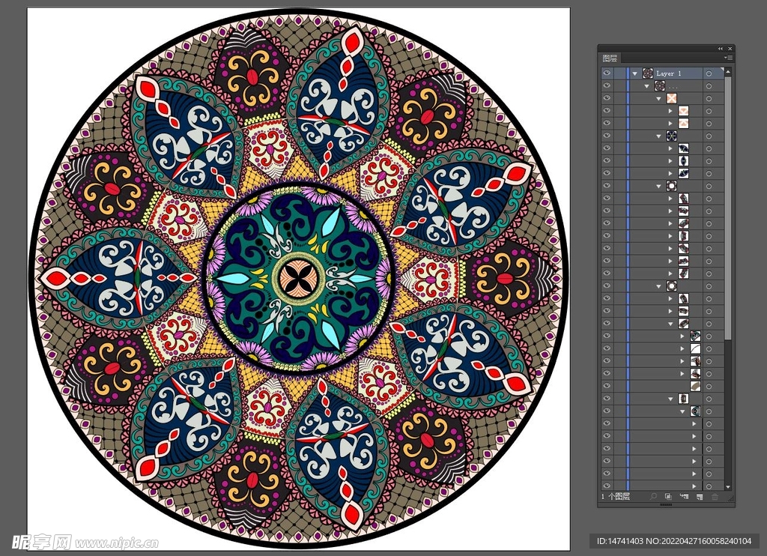Click Create New Sublayer icon
The height and width of the screenshot is (556, 767).
683,497
